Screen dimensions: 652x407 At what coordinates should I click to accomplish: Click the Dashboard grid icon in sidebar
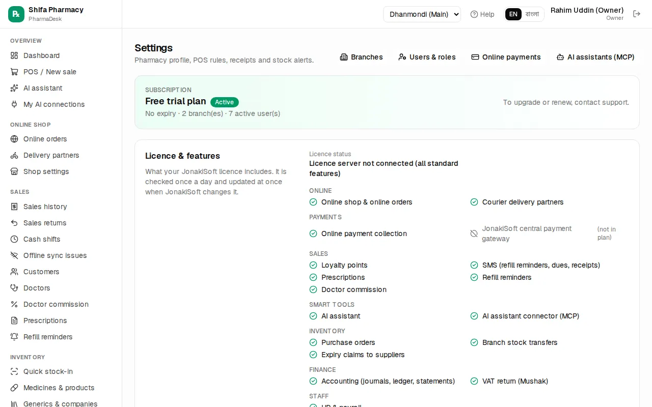pyautogui.click(x=14, y=55)
